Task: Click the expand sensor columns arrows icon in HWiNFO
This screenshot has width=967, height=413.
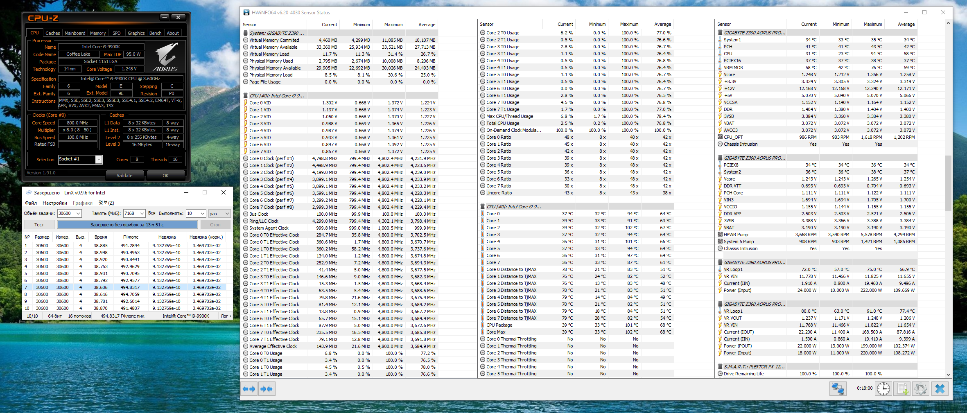Action: click(249, 389)
